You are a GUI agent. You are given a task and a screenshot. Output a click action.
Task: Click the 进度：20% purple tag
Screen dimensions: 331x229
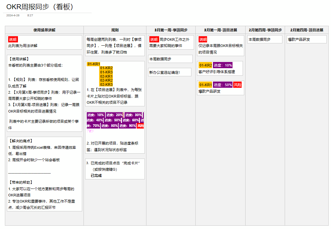114,115
